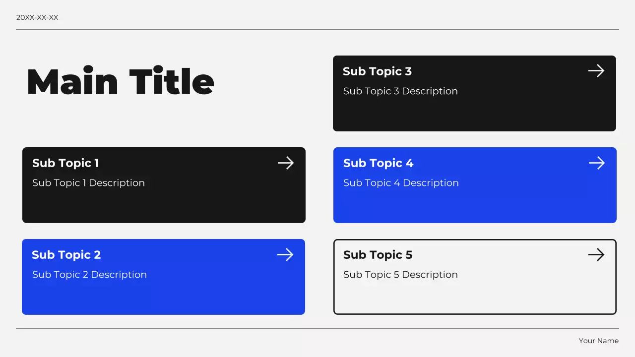Viewport: 635px width, 357px height.
Task: Click the Sub Topic 1 Description text
Action: click(x=88, y=183)
